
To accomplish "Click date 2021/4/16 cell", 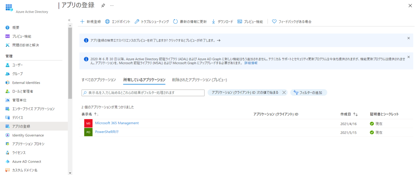I will pos(348,124).
